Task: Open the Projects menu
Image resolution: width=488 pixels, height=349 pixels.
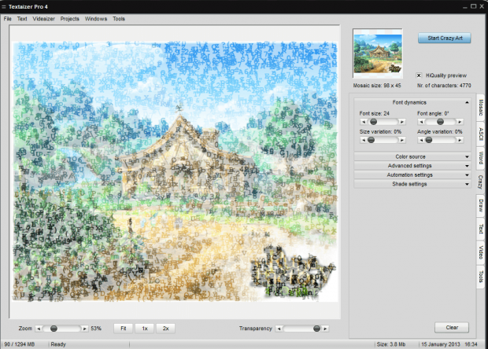Action: tap(70, 19)
